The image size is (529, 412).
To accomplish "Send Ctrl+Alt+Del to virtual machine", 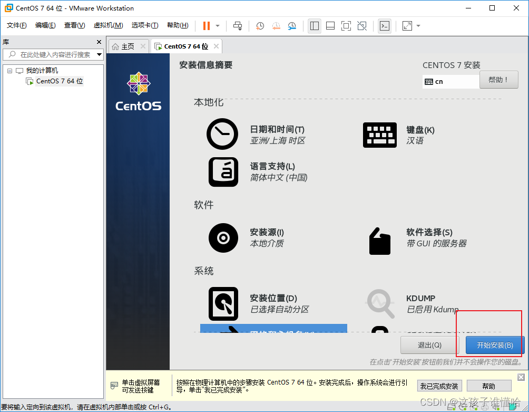I will (x=238, y=26).
